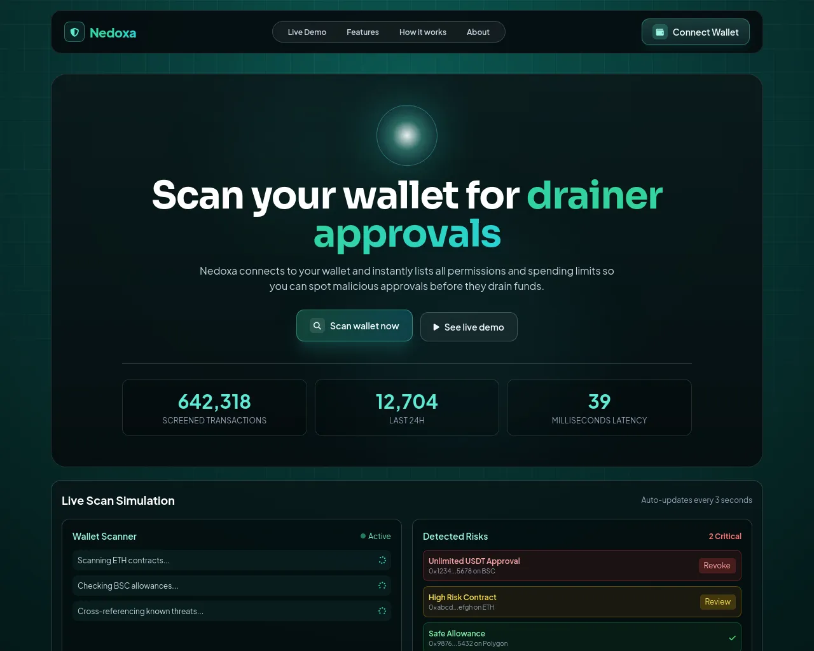The width and height of the screenshot is (814, 651).
Task: Click the Unlimited USDT Approval title
Action: pos(474,561)
